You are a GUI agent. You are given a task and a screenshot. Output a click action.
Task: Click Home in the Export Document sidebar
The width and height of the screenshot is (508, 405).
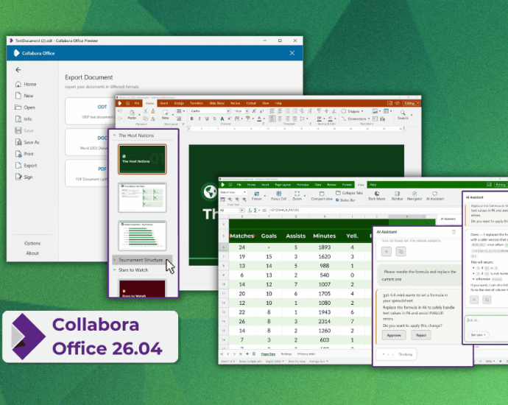[x=26, y=84]
